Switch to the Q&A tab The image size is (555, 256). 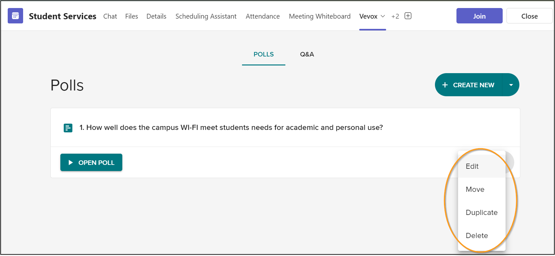307,54
